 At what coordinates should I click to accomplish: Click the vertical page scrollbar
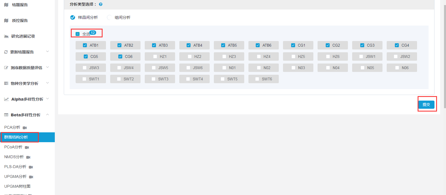click(445, 56)
